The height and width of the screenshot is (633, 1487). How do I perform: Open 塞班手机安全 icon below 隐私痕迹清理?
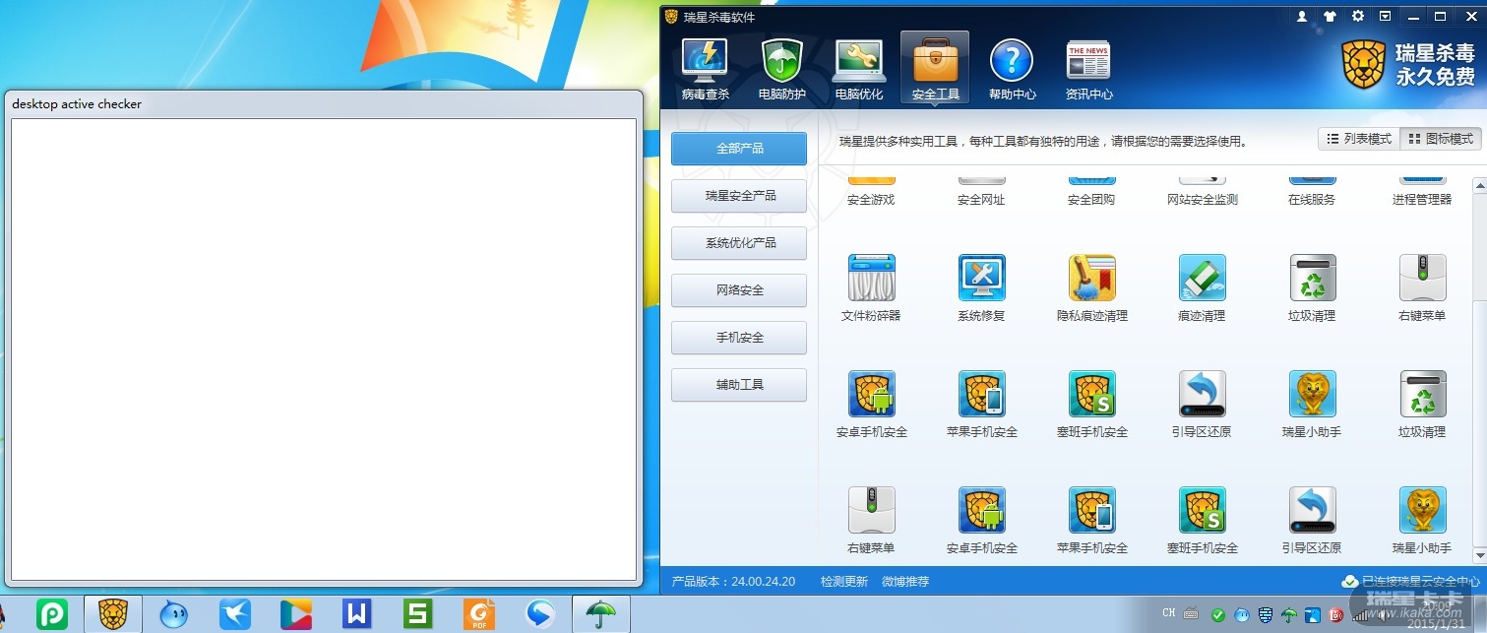tap(1091, 395)
